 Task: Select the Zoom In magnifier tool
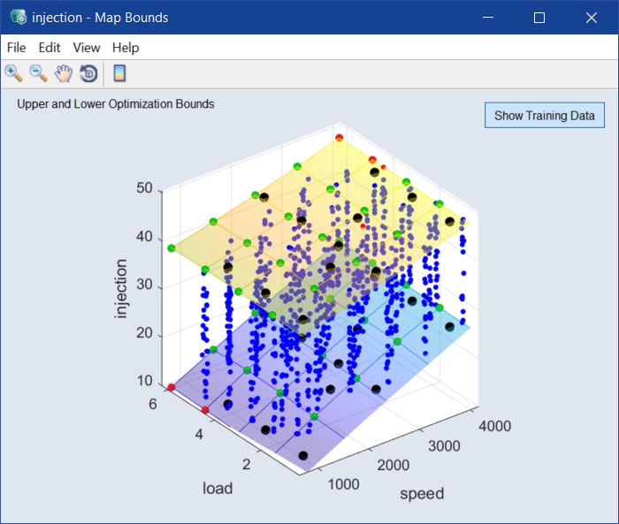[x=13, y=74]
